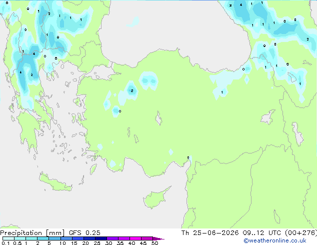Click legend scale label '0.5'
Screen dimensions: 317x245
point(17,243)
